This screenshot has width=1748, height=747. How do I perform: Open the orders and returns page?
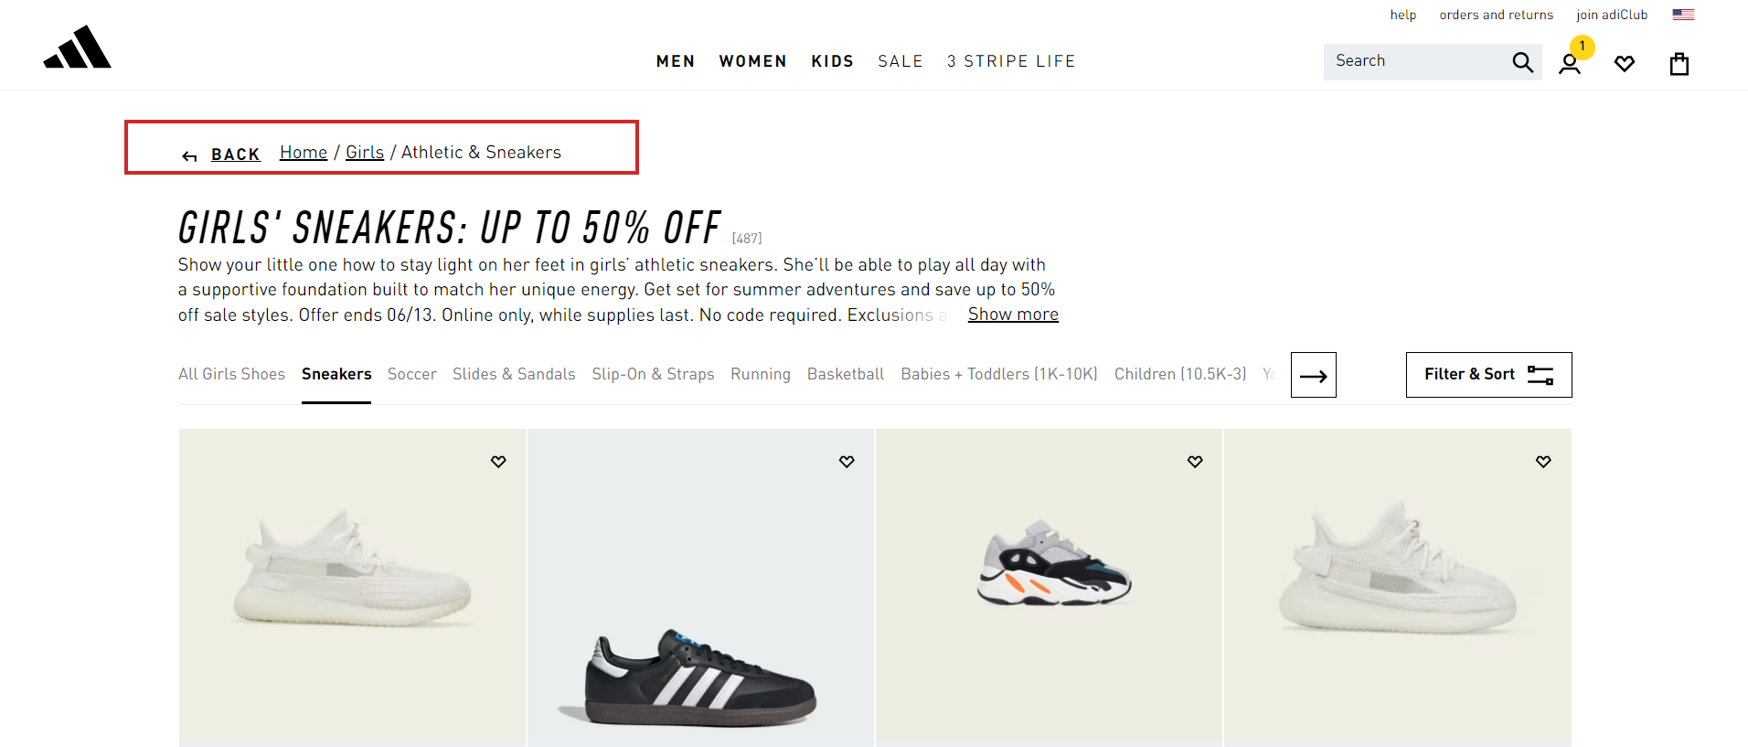click(1495, 14)
